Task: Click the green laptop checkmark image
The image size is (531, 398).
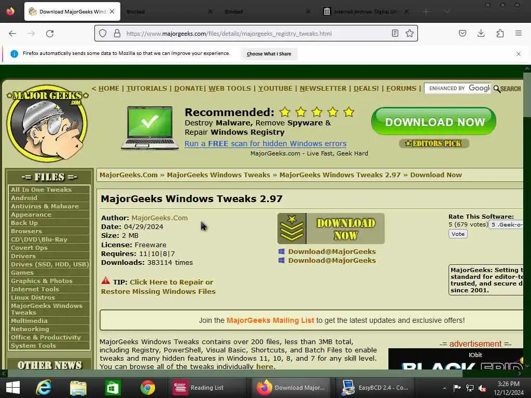Action: point(150,127)
